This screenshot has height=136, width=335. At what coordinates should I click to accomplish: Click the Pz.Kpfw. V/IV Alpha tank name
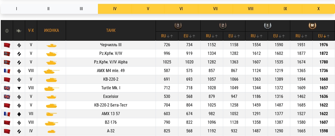pyautogui.click(x=111, y=62)
